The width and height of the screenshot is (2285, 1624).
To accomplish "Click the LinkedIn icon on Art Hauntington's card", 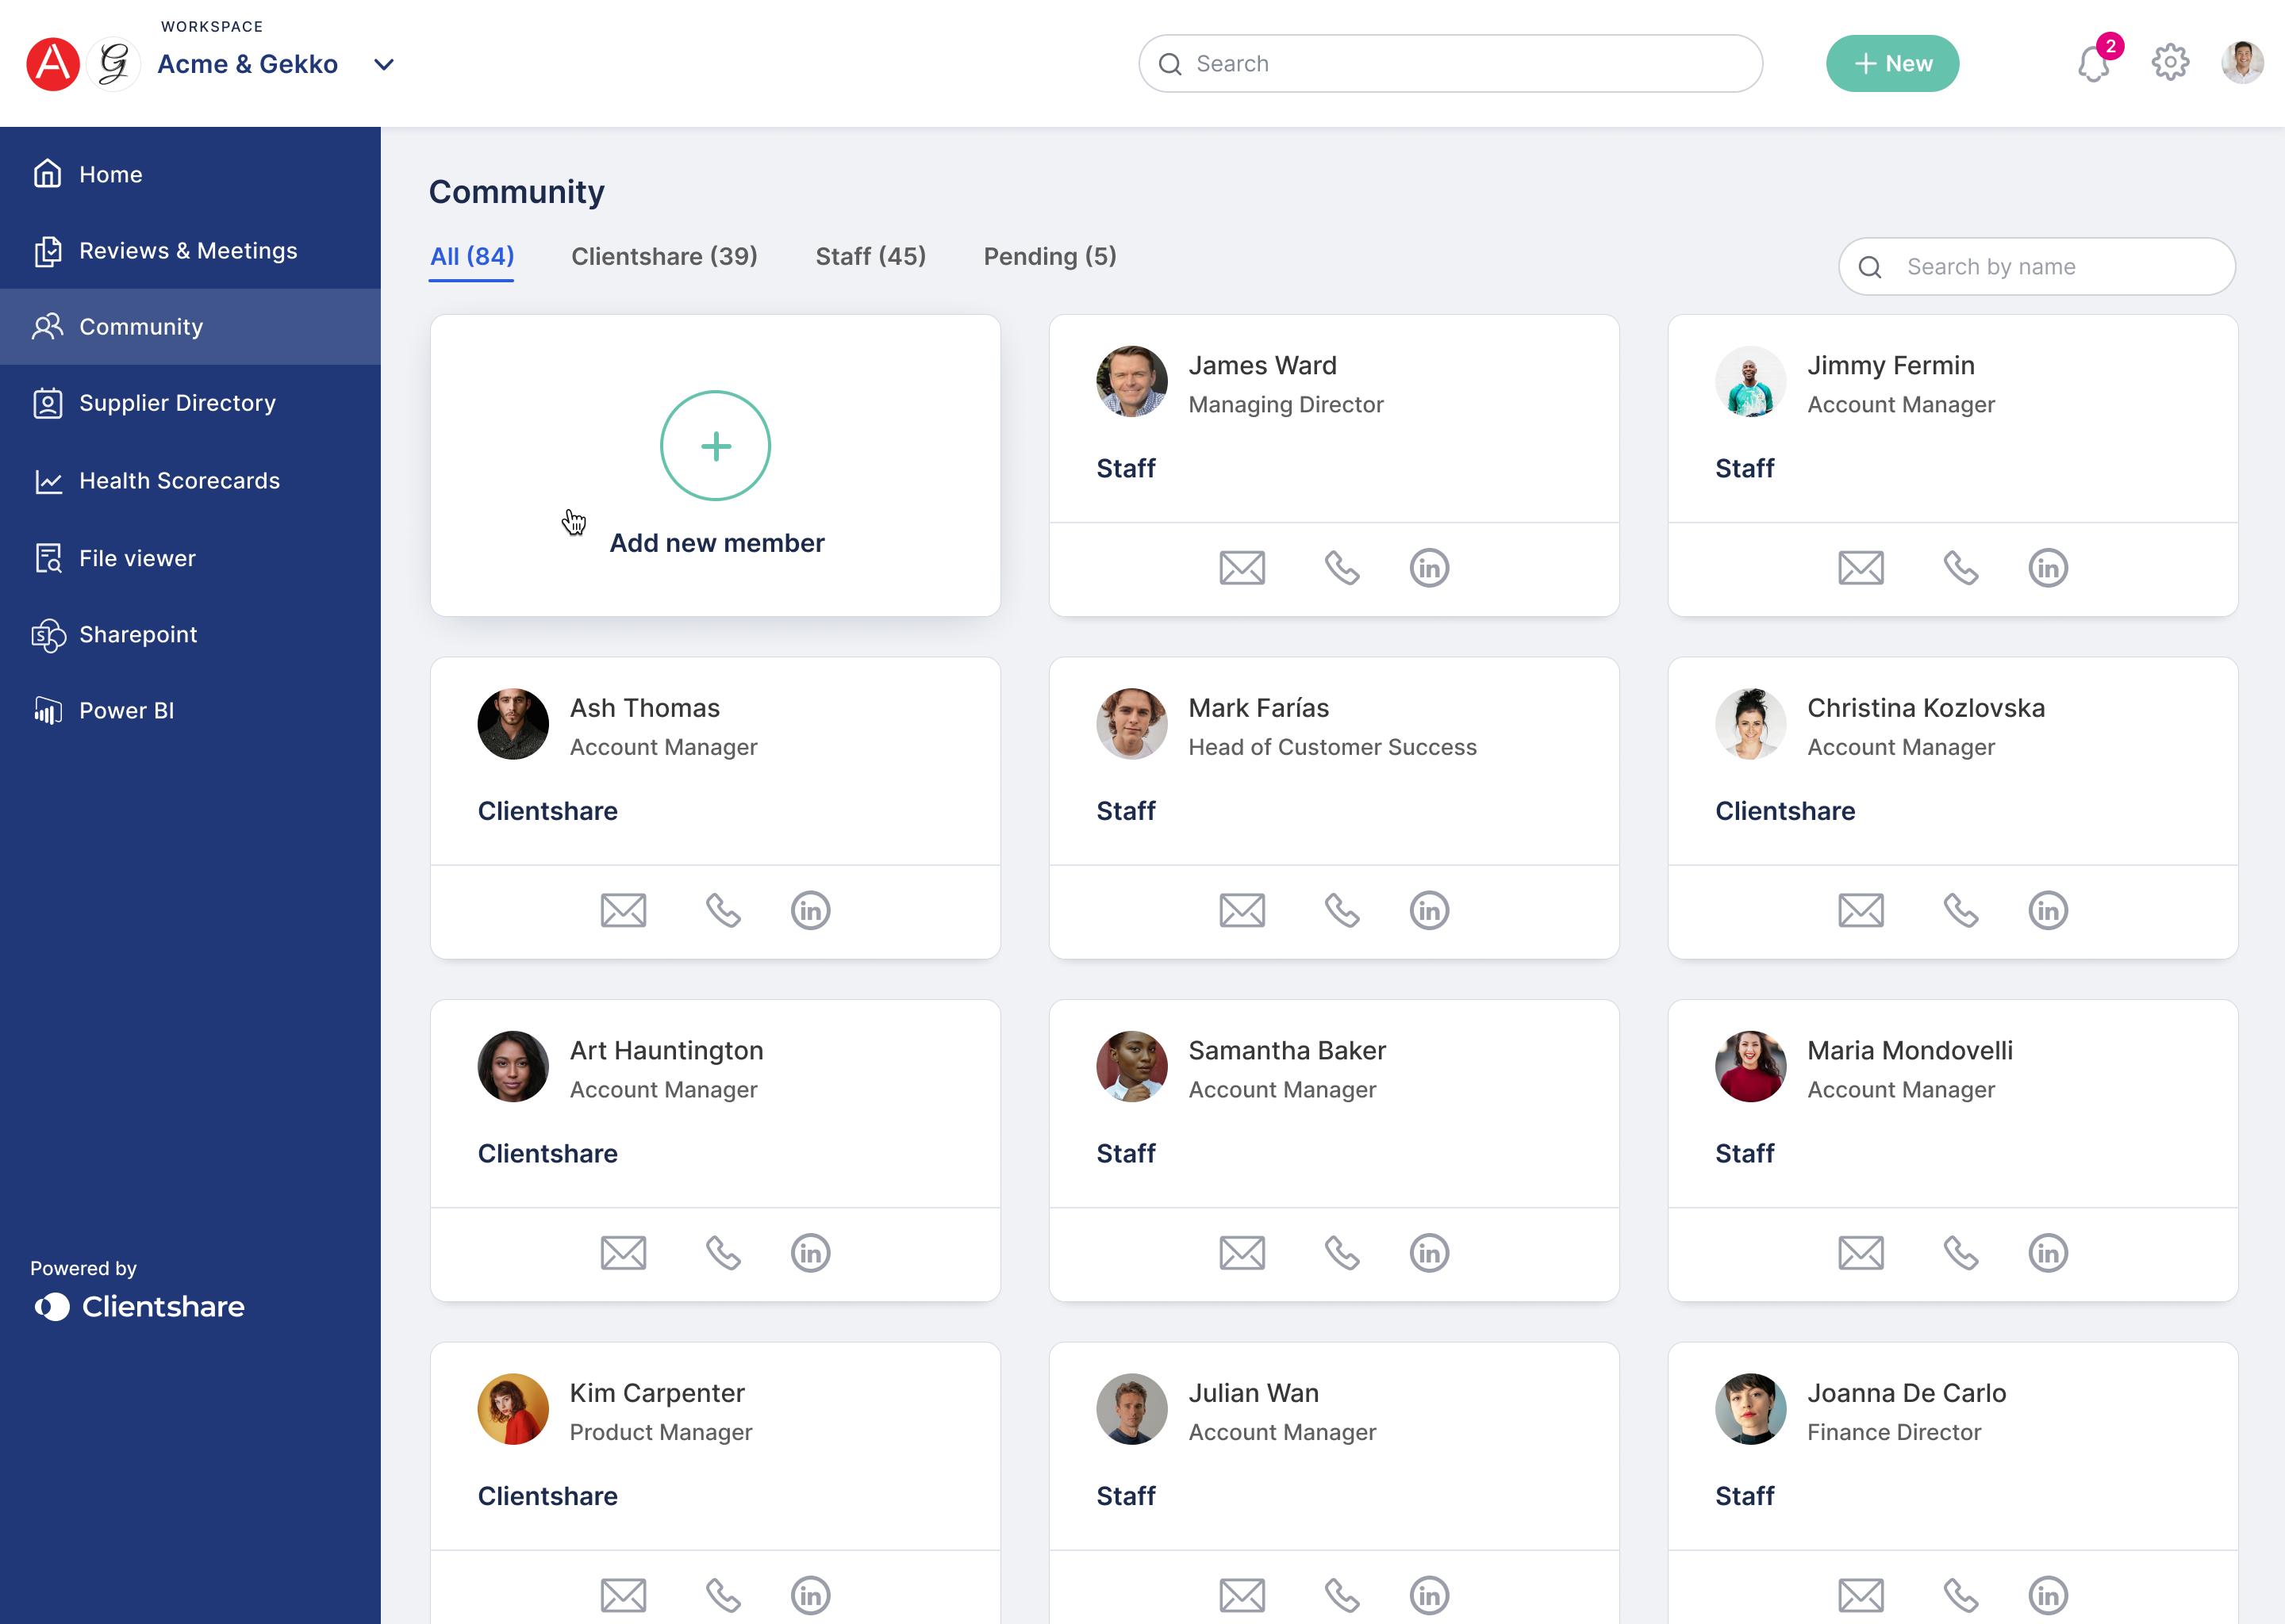I will point(808,1251).
